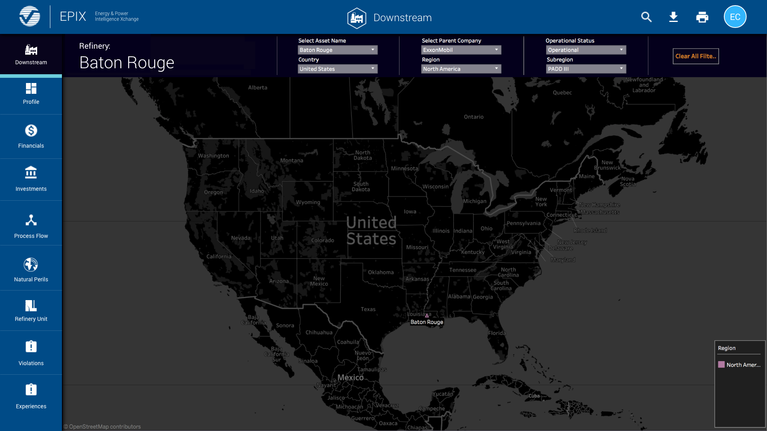Select the Investments menu label
This screenshot has height=431, width=767.
point(31,189)
